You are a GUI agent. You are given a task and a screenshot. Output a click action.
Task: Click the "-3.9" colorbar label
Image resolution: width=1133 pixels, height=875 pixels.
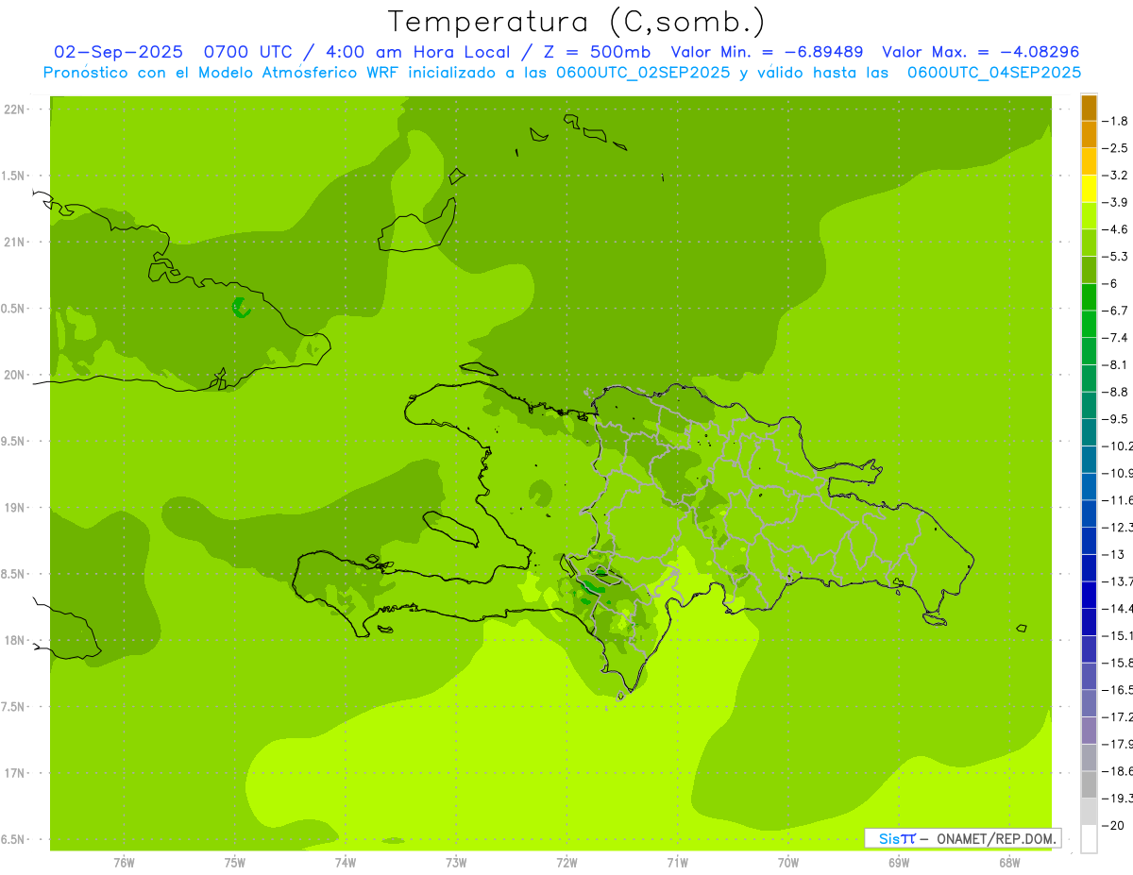coord(1114,202)
